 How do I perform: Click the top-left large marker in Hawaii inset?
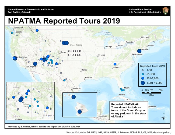pos(73,97)
